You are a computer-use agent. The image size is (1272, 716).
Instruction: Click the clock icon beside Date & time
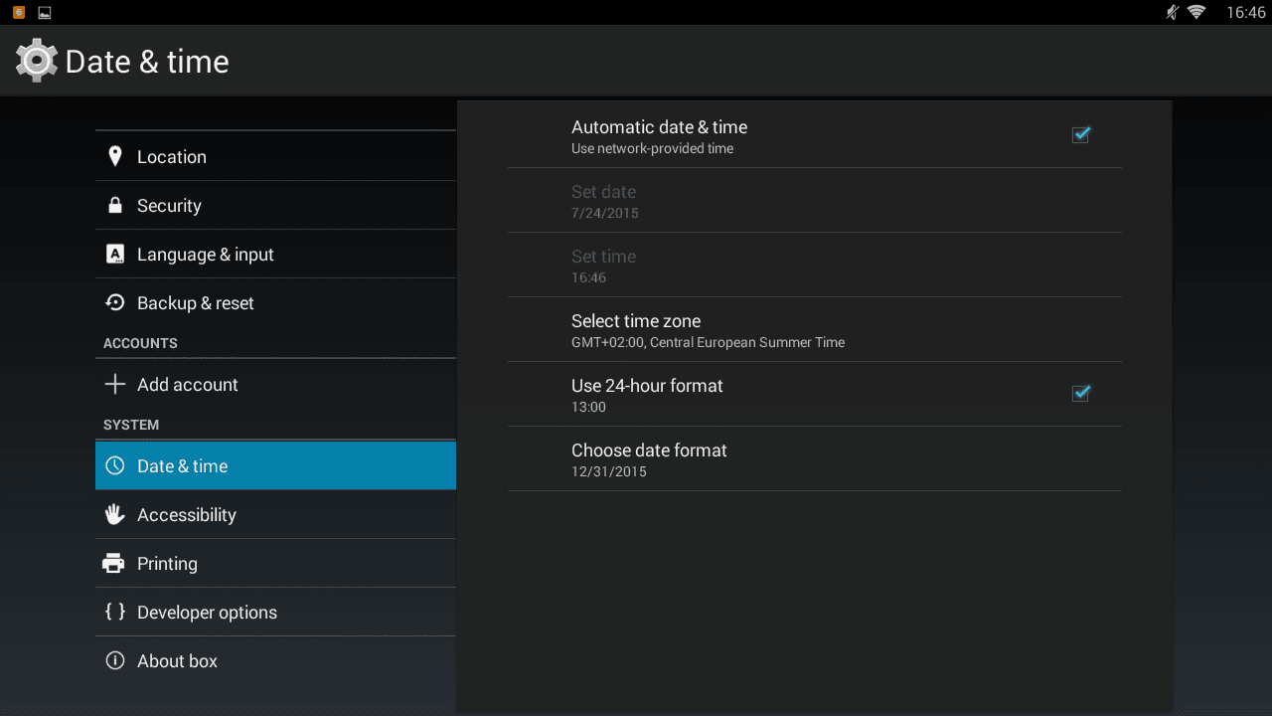point(115,465)
